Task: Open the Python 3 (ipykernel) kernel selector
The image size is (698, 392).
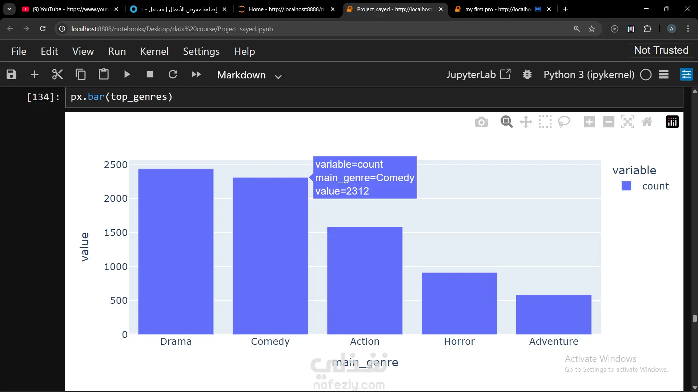Action: click(x=589, y=75)
